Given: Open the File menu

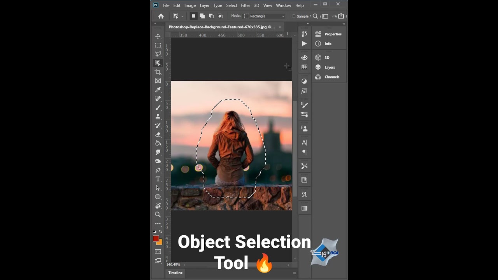Looking at the screenshot, I should (166, 5).
